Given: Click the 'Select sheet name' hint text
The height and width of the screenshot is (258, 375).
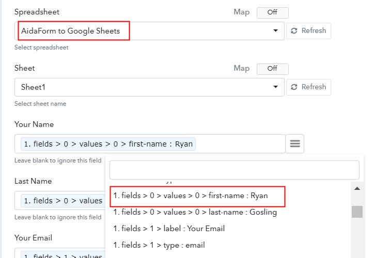Looking at the screenshot, I should (40, 104).
